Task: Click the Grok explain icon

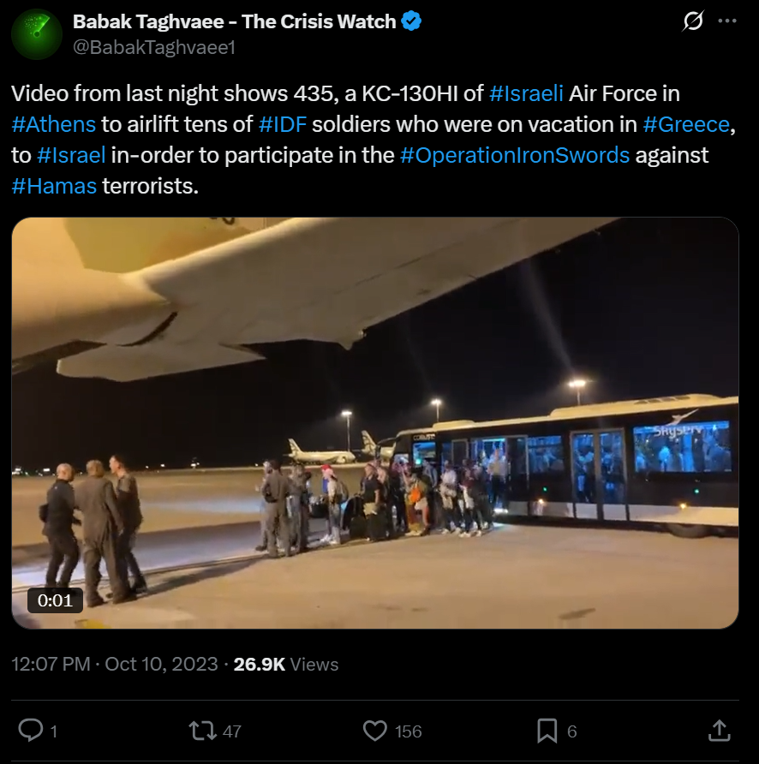Action: tap(693, 21)
